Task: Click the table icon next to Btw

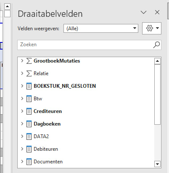Action: (29, 99)
